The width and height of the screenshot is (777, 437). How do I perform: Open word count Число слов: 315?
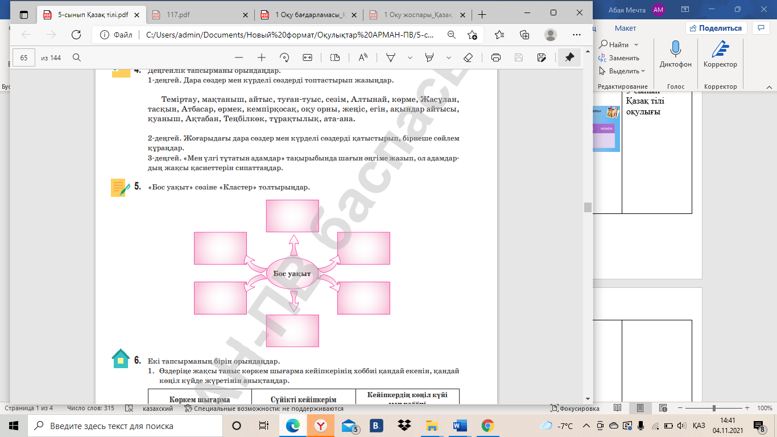pyautogui.click(x=90, y=409)
